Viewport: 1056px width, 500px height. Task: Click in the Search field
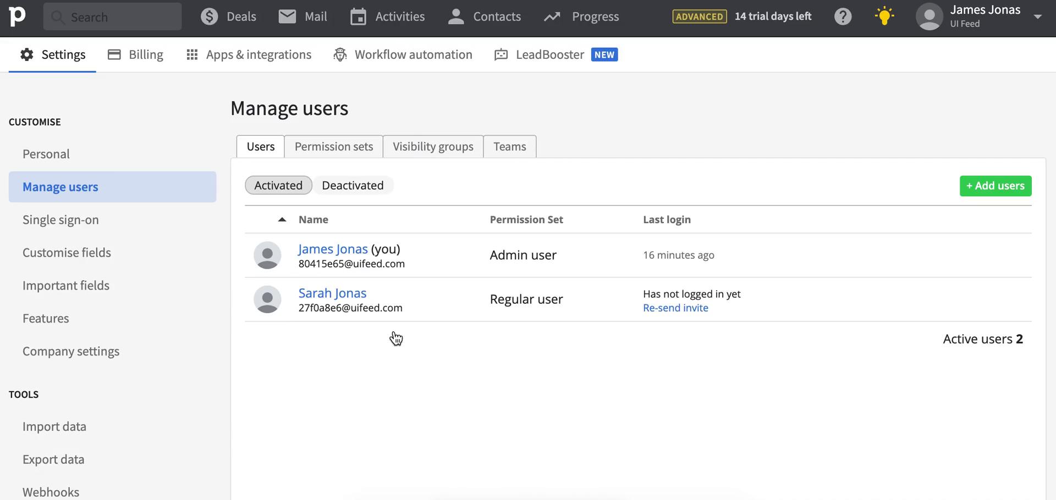[112, 16]
